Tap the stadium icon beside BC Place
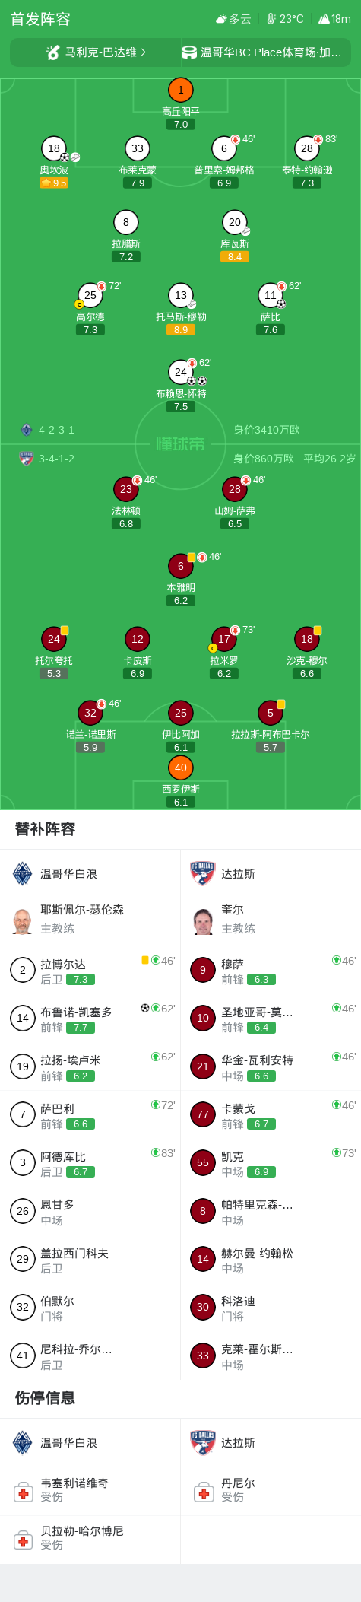 [x=188, y=52]
